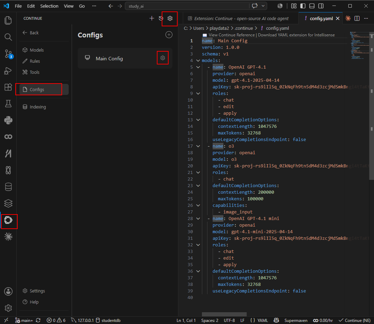Viewport: 374px width, 324px height.
Task: Open View Continue Reference link
Action: pyautogui.click(x=232, y=35)
